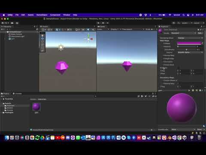Select SampleScene in Hierarchy

(x=15, y=32)
